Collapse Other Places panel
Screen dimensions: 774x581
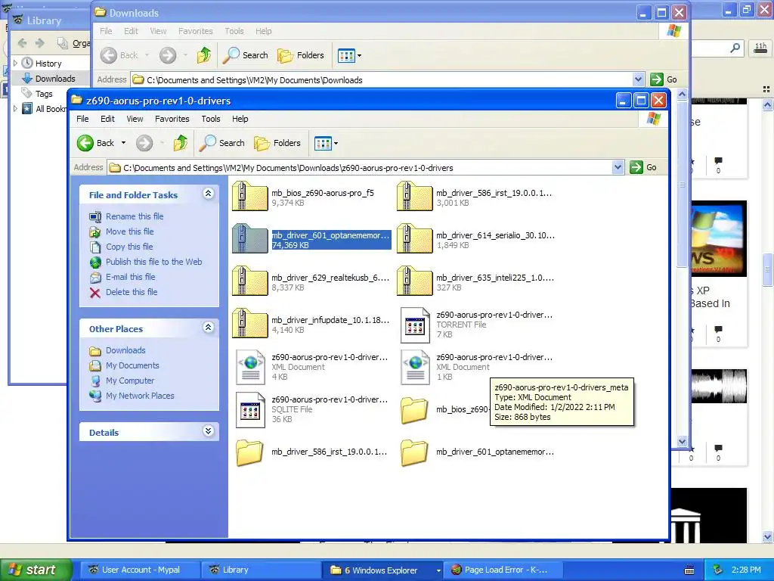[209, 327]
